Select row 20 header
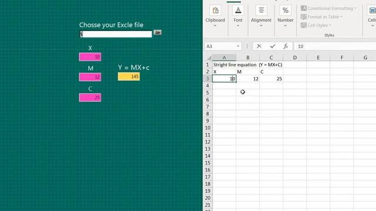The width and height of the screenshot is (376, 211). pos(207,198)
